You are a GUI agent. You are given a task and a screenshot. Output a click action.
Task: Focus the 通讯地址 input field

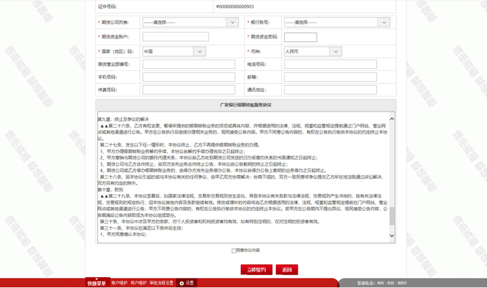(x=330, y=90)
